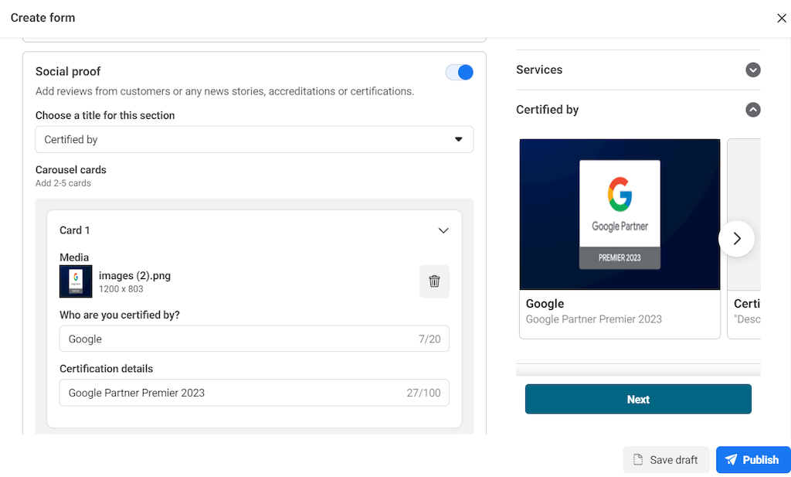Select the Carousel cards heading

(x=70, y=169)
